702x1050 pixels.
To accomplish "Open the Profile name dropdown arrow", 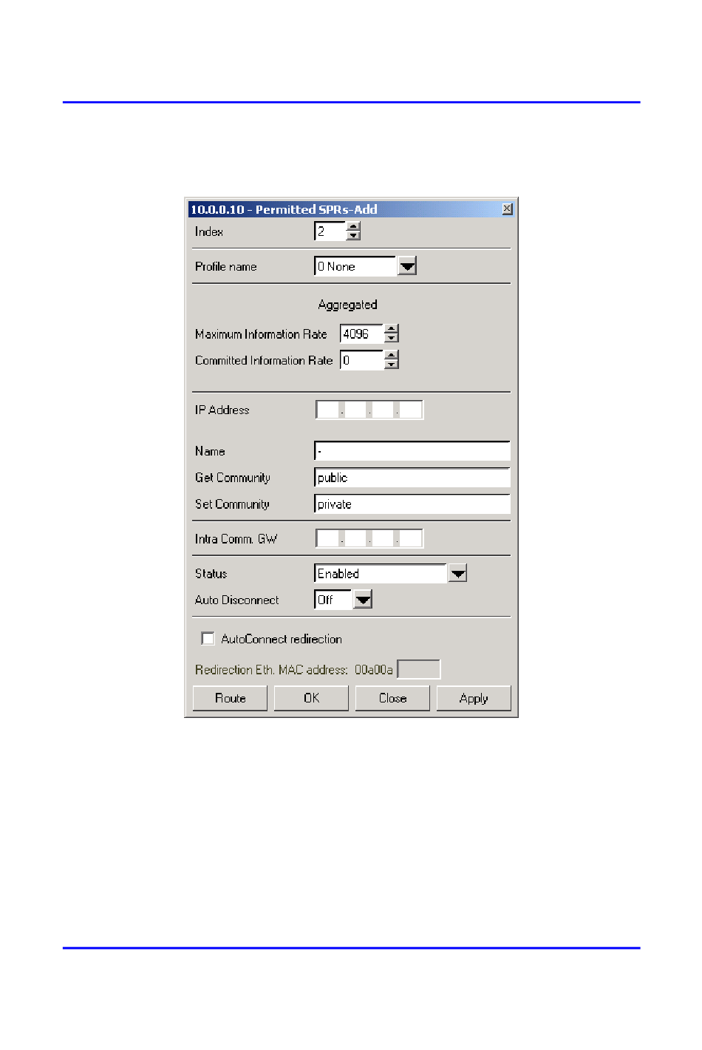I will point(407,266).
